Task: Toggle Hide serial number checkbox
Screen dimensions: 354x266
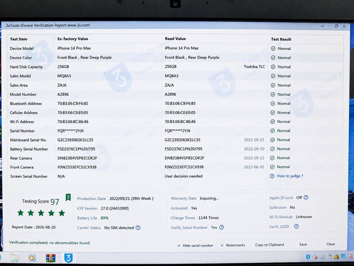Action: 179,246
